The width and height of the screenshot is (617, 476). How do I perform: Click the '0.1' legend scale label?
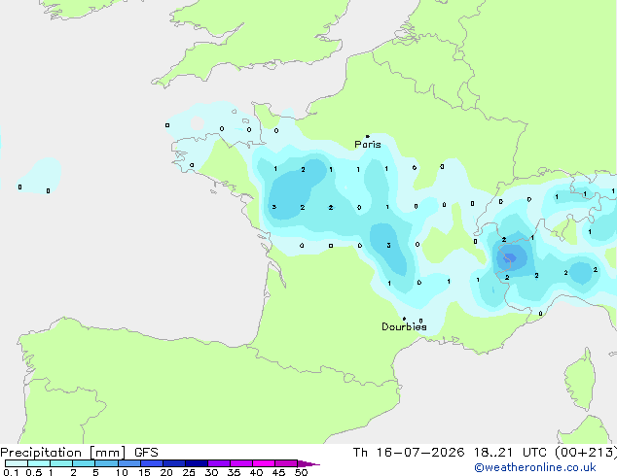(11, 472)
